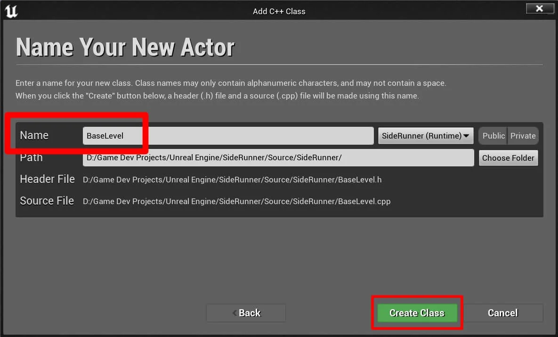Screen dimensions: 558x337
Task: Click inside the Path text field
Action: (x=278, y=158)
